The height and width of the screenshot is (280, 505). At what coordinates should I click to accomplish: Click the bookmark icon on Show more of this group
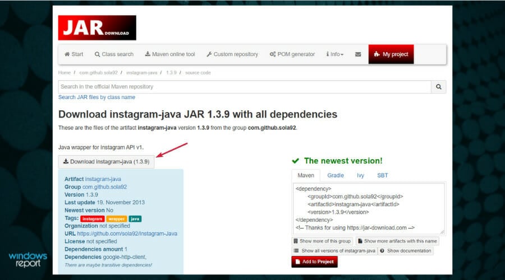(296, 241)
